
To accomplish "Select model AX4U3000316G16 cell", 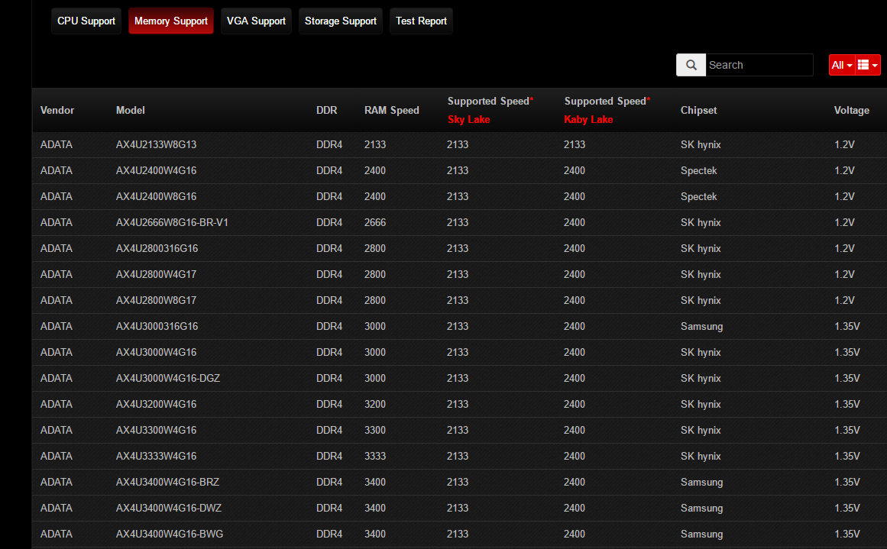I will pyautogui.click(x=157, y=327).
